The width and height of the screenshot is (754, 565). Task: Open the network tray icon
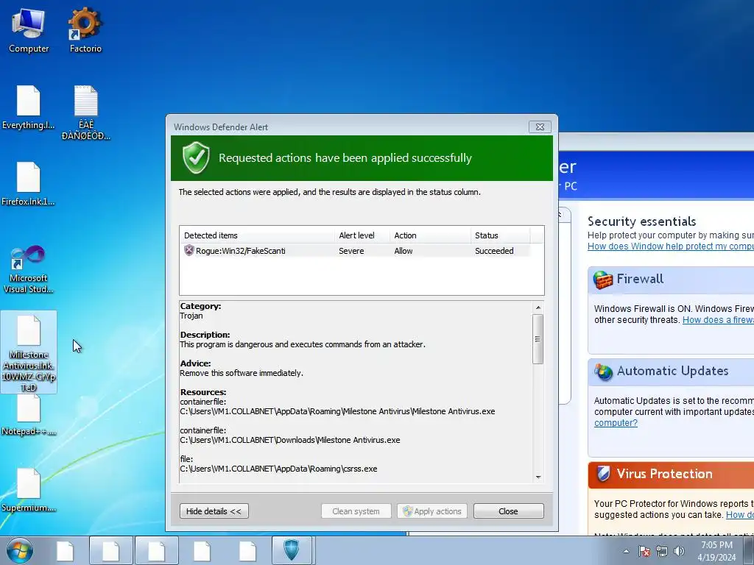click(x=662, y=551)
